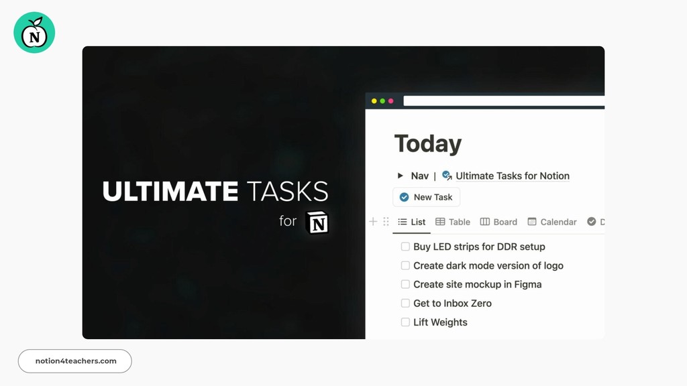Tick the 'Lift Weights' checkbox
The image size is (687, 386).
[x=405, y=322]
